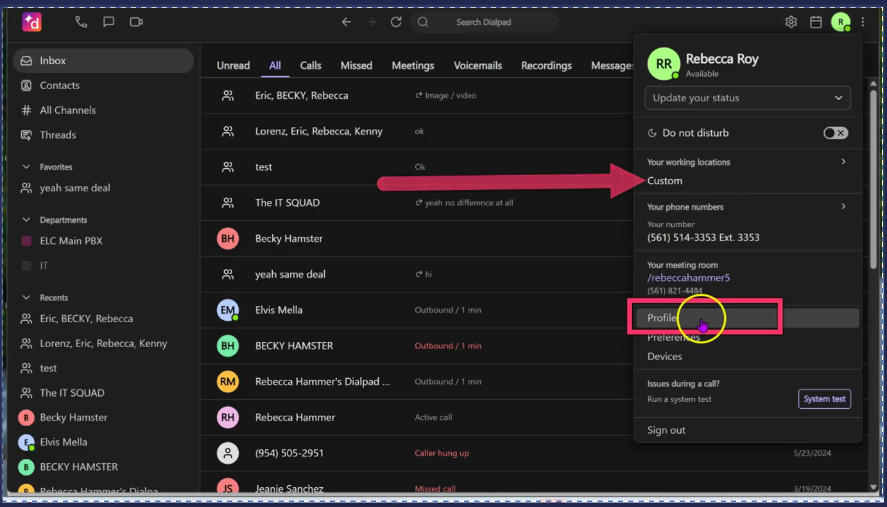Screen dimensions: 887x507
Task: Click Sign out in account menu
Action: tap(666, 430)
